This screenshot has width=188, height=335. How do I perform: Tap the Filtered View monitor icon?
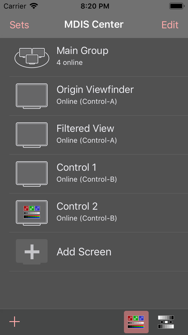click(32, 135)
